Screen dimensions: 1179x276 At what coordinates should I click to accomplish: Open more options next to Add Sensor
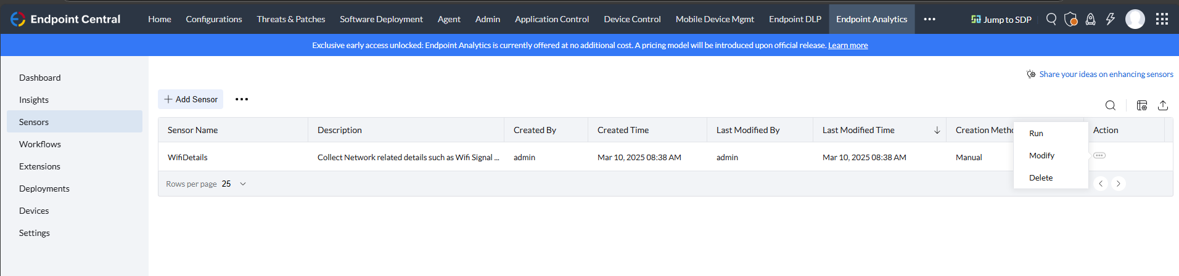[x=242, y=99]
